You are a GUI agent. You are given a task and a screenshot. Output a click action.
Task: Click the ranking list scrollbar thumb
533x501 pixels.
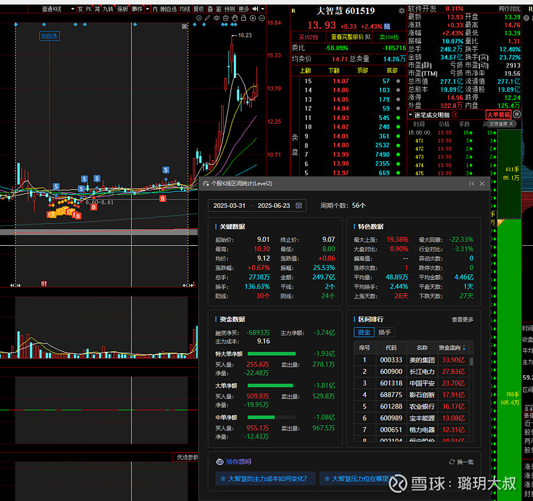tap(471, 360)
